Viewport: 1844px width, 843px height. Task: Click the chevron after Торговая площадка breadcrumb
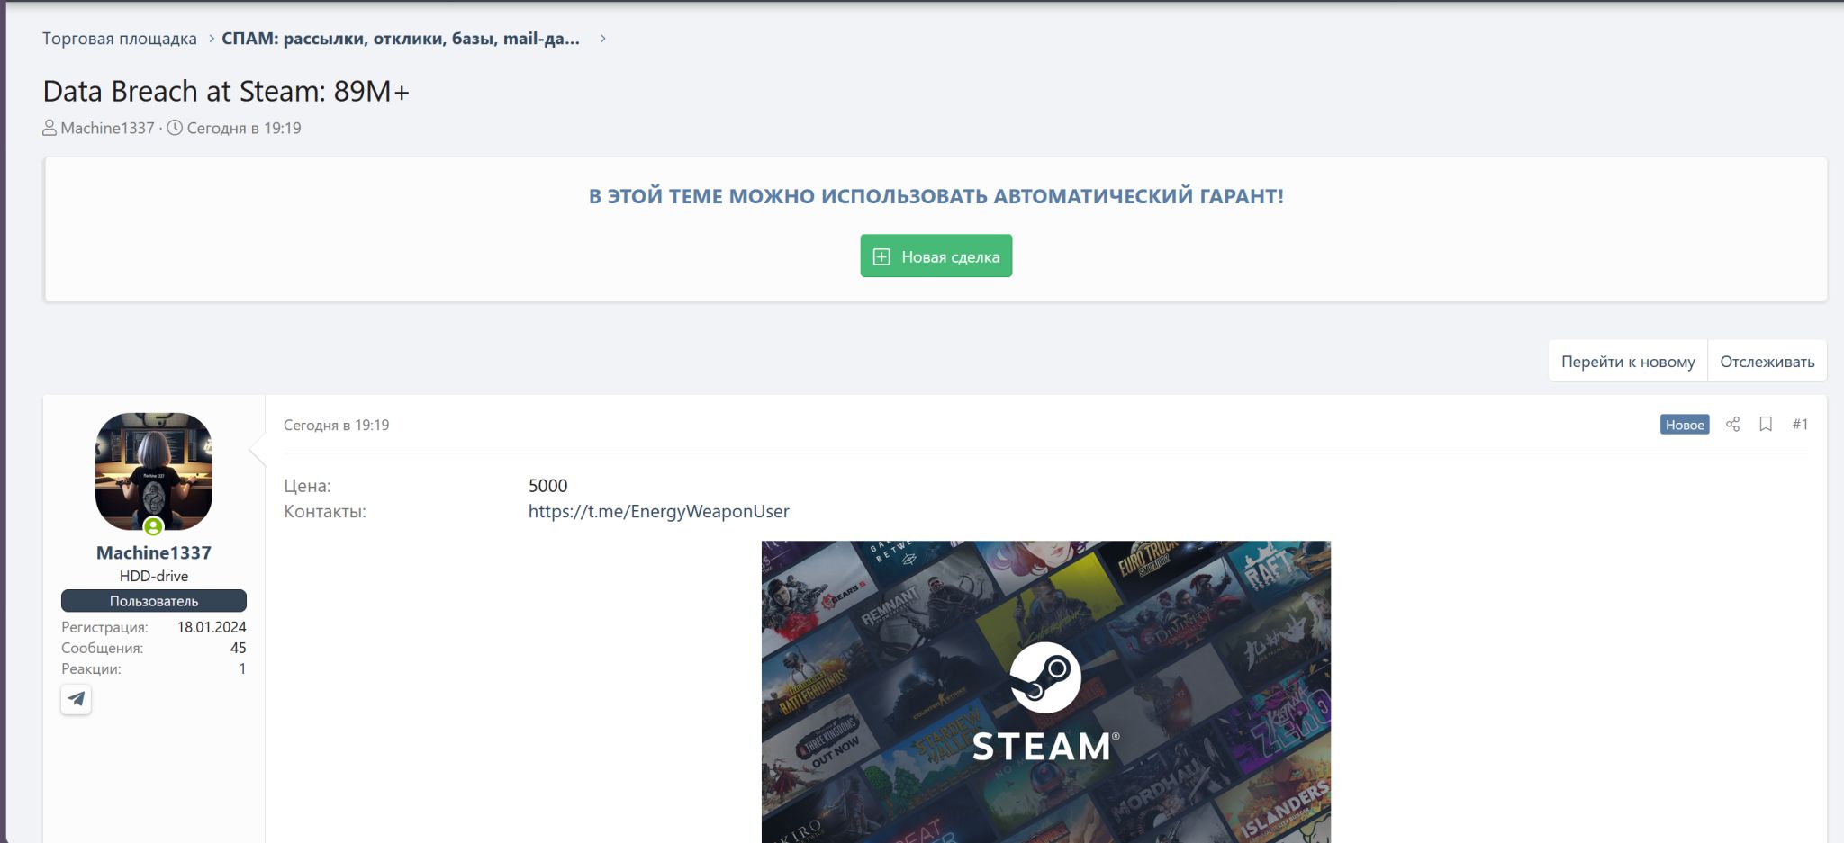pos(212,39)
